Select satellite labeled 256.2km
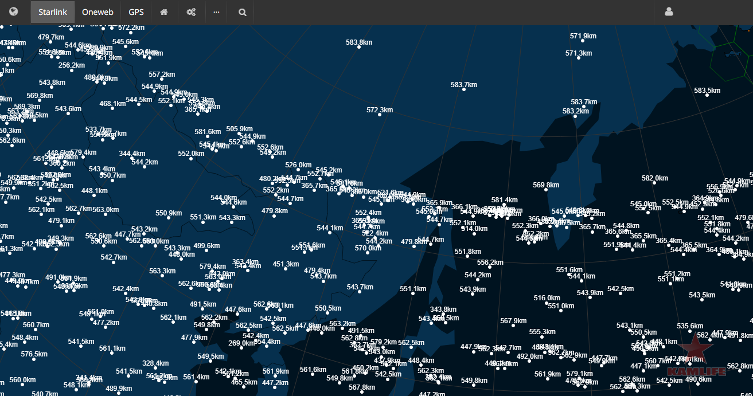This screenshot has height=396, width=753. pos(72,65)
